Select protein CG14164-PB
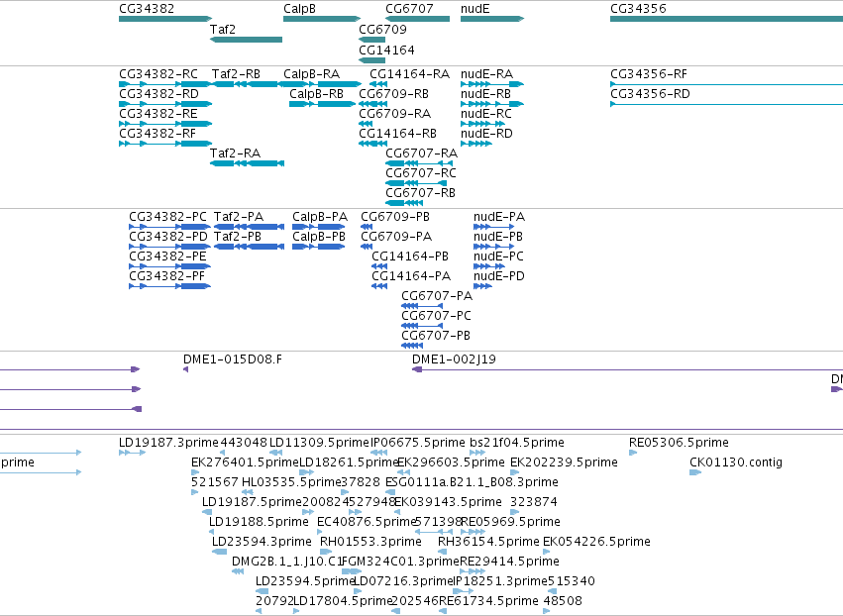This screenshot has width=843, height=616. point(379,266)
